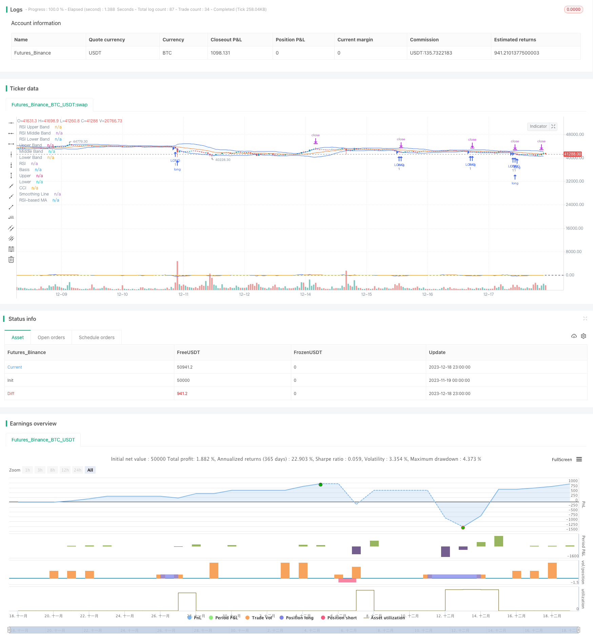593x643 pixels.
Task: Click the trash icon to delete drawings
Action: pos(11,260)
